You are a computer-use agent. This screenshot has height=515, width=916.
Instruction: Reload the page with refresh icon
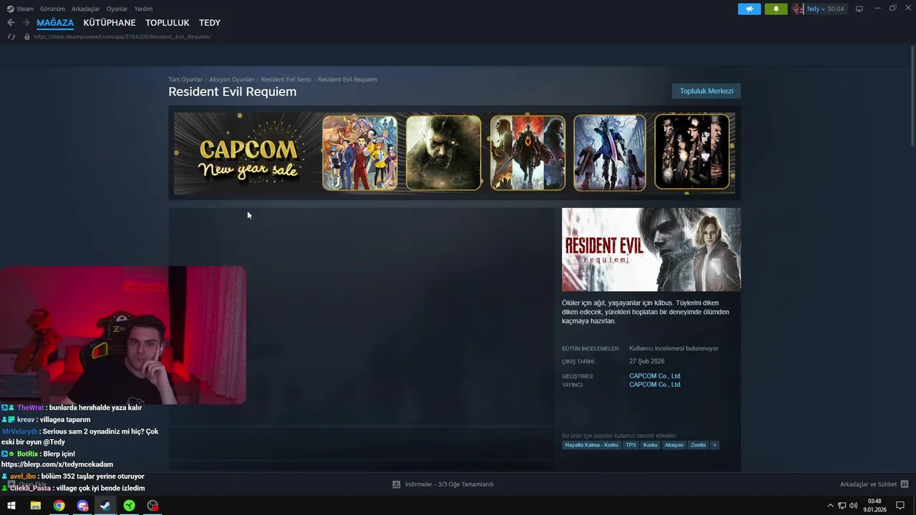[11, 36]
